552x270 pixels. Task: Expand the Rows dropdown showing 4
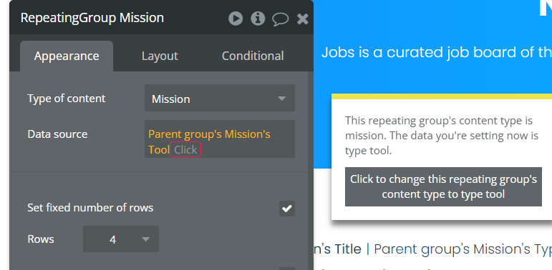[121, 239]
